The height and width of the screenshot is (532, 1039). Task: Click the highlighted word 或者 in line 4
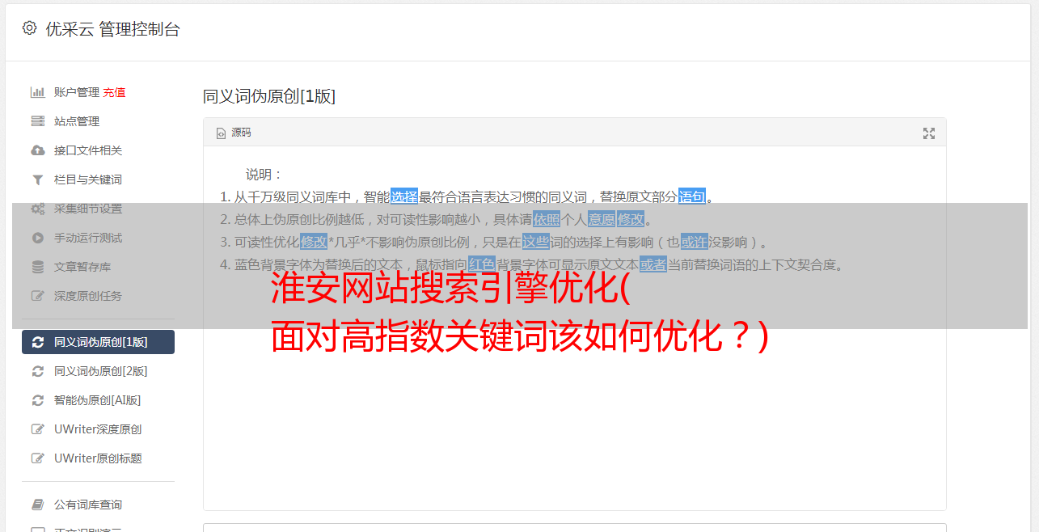point(653,264)
